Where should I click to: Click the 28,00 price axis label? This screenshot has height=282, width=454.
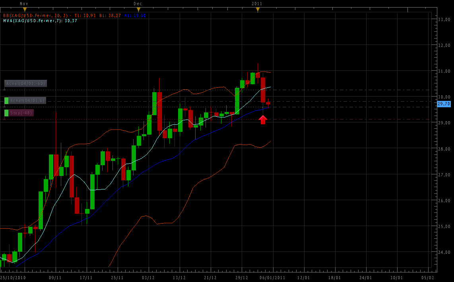tap(444, 149)
